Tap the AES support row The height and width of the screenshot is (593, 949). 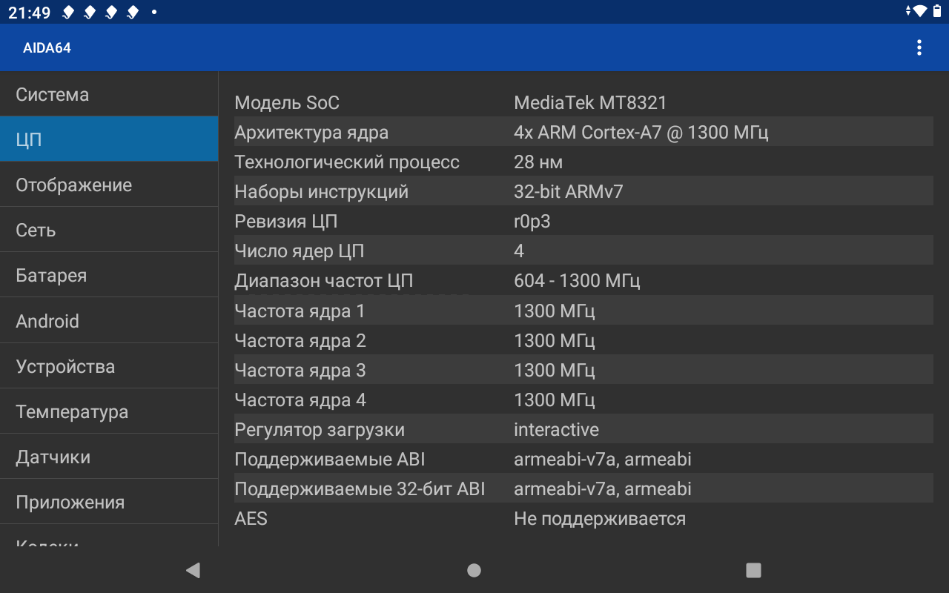tap(583, 519)
